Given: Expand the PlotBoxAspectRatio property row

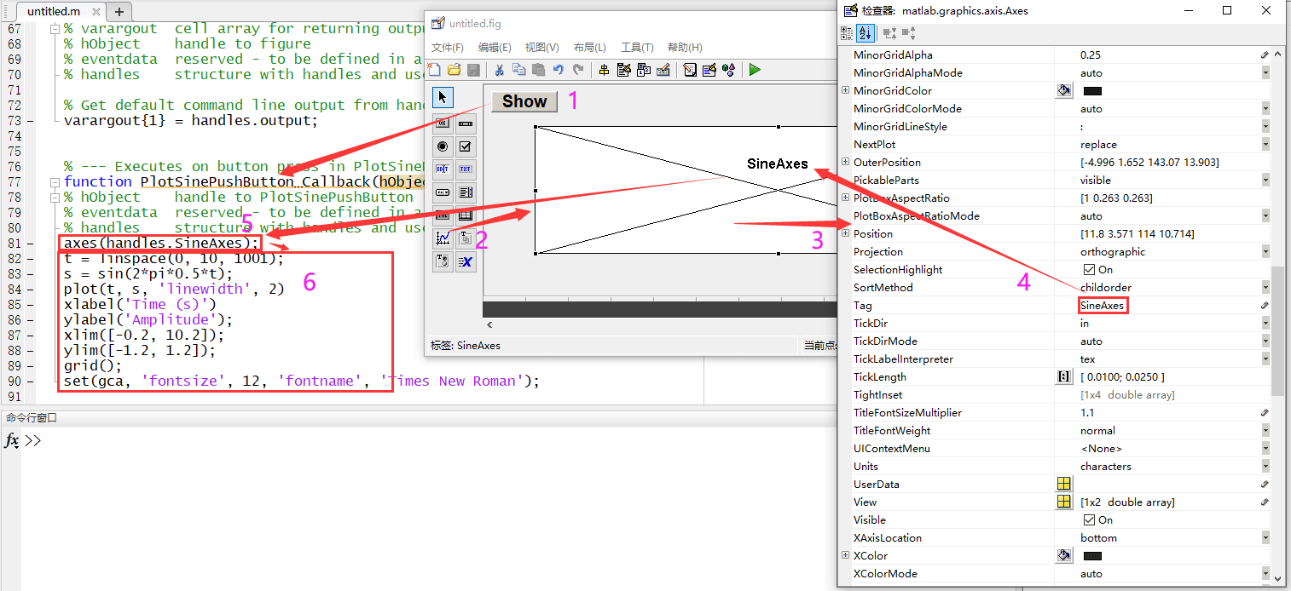Looking at the screenshot, I should coord(845,198).
